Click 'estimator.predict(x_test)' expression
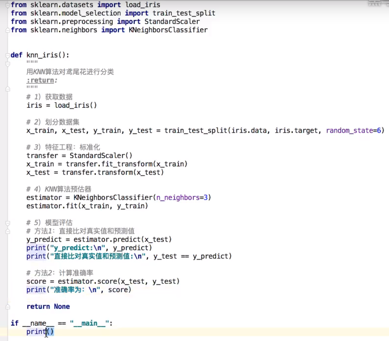The height and width of the screenshot is (341, 389). (x=123, y=240)
